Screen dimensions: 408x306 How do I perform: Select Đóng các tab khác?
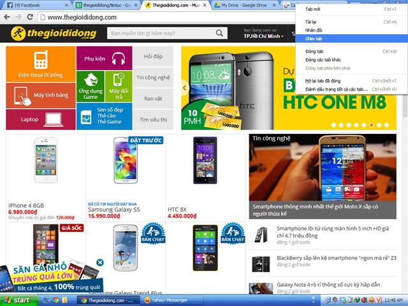351,59
